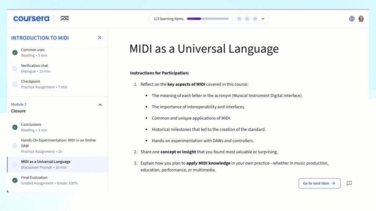
Task: Open the Introduction to MIDI course title
Action: coord(40,38)
